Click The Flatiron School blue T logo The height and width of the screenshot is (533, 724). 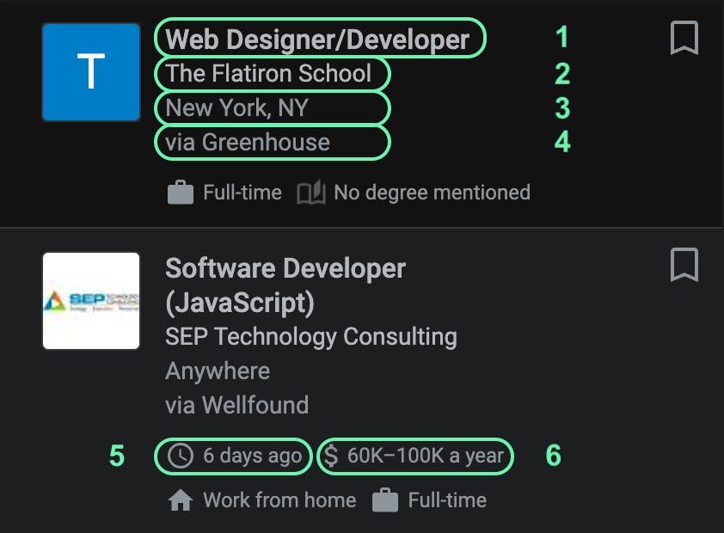[91, 72]
